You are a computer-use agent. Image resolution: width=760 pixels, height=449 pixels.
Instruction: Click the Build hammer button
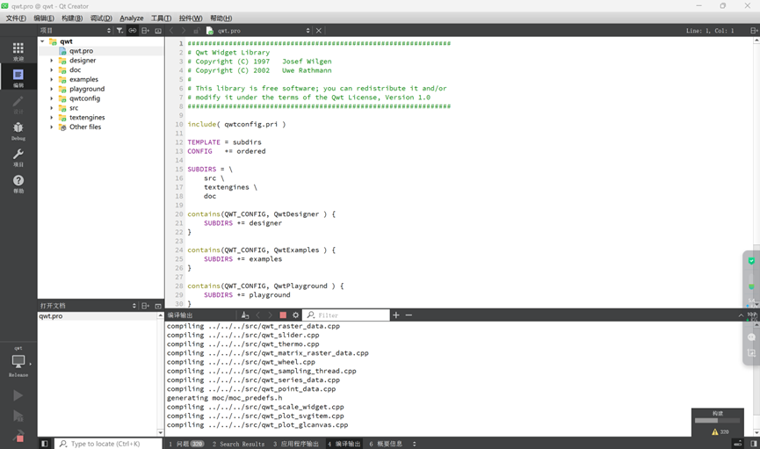pyautogui.click(x=18, y=436)
